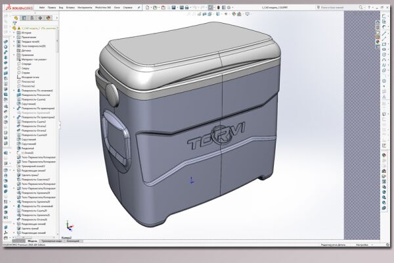Switch to the FeatureManager design tree tab
The width and height of the screenshot is (394, 263).
(16, 18)
